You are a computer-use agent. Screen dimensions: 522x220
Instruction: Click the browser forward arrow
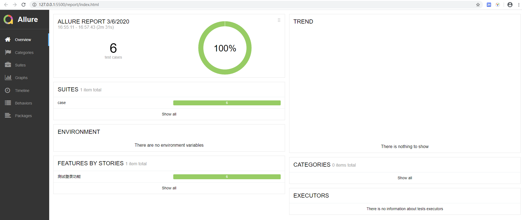coord(15,5)
